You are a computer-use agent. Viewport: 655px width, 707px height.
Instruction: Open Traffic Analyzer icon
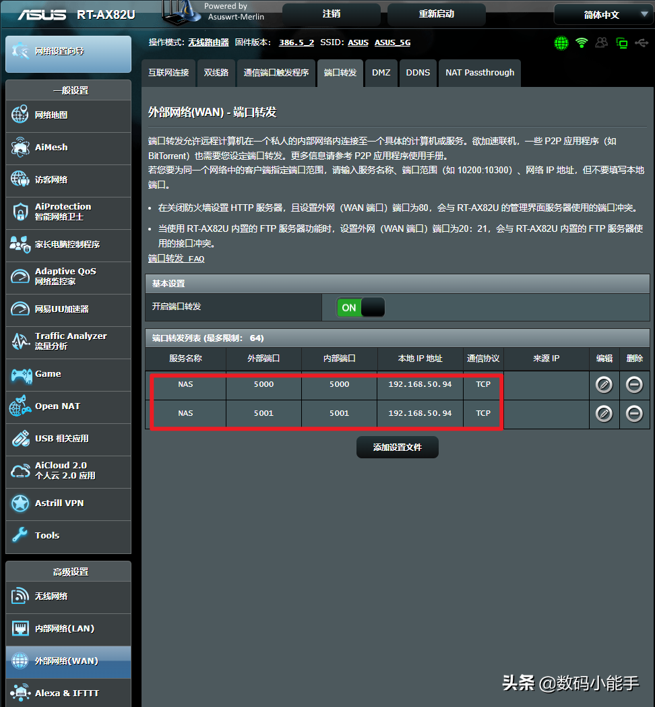20,341
